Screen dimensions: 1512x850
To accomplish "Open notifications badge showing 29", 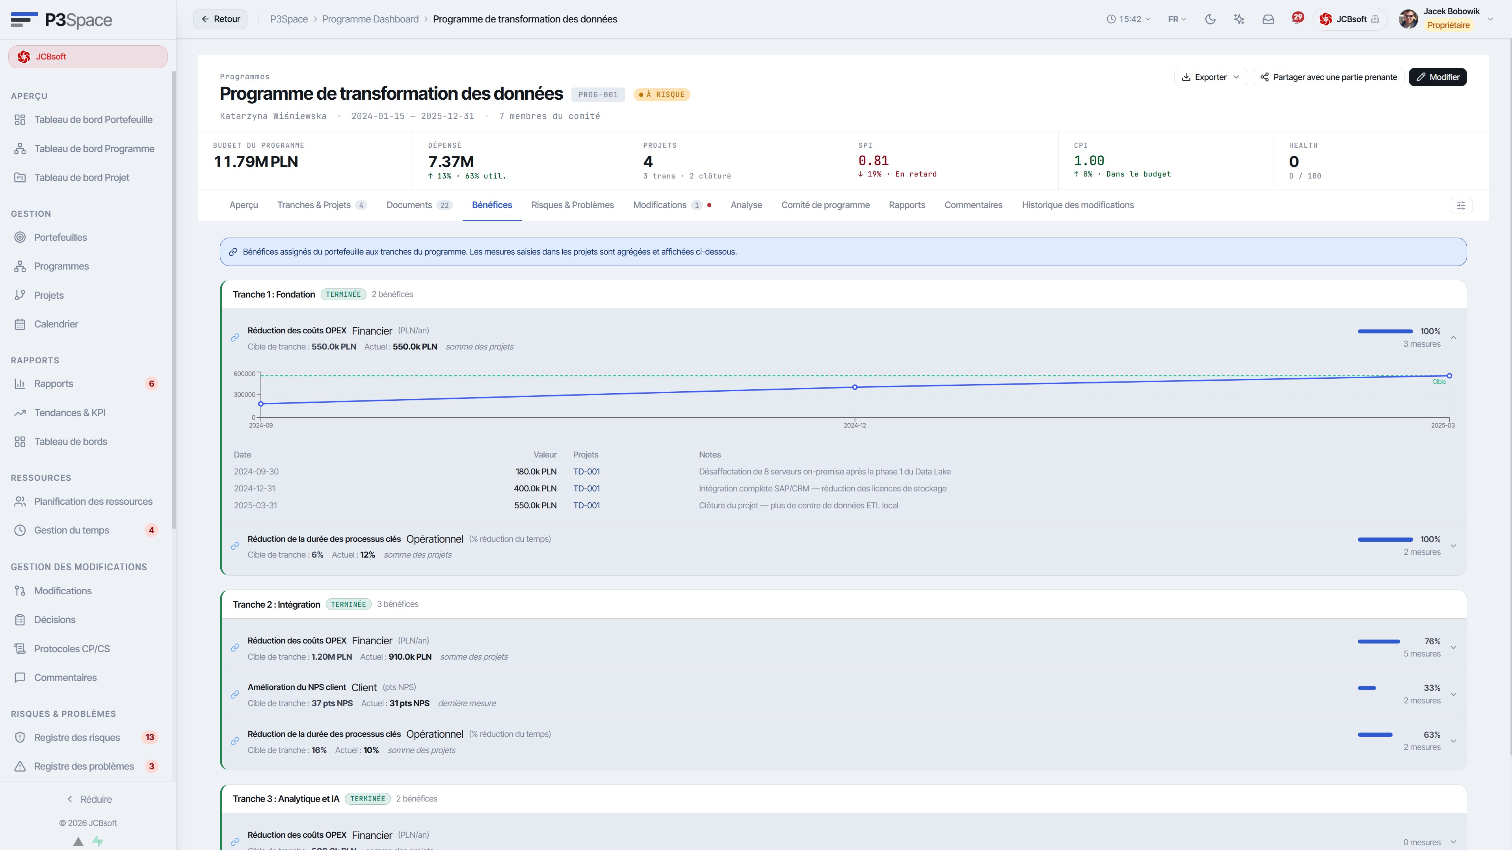I will click(1297, 18).
